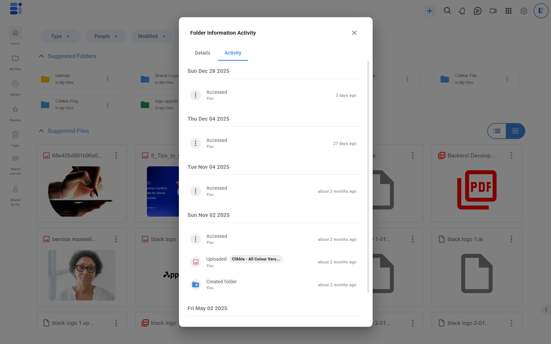Click the video camera icon
The image size is (551, 344).
point(493,11)
